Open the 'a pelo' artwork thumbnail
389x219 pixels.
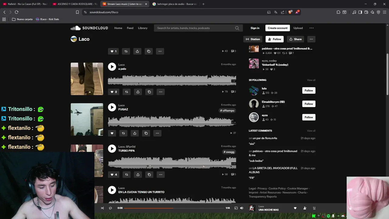[x=87, y=79]
